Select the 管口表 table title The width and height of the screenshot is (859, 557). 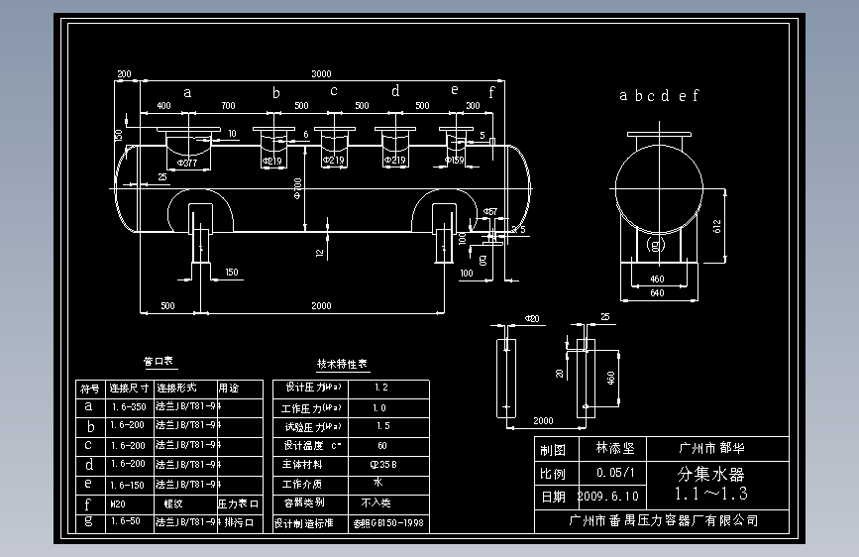(x=159, y=361)
